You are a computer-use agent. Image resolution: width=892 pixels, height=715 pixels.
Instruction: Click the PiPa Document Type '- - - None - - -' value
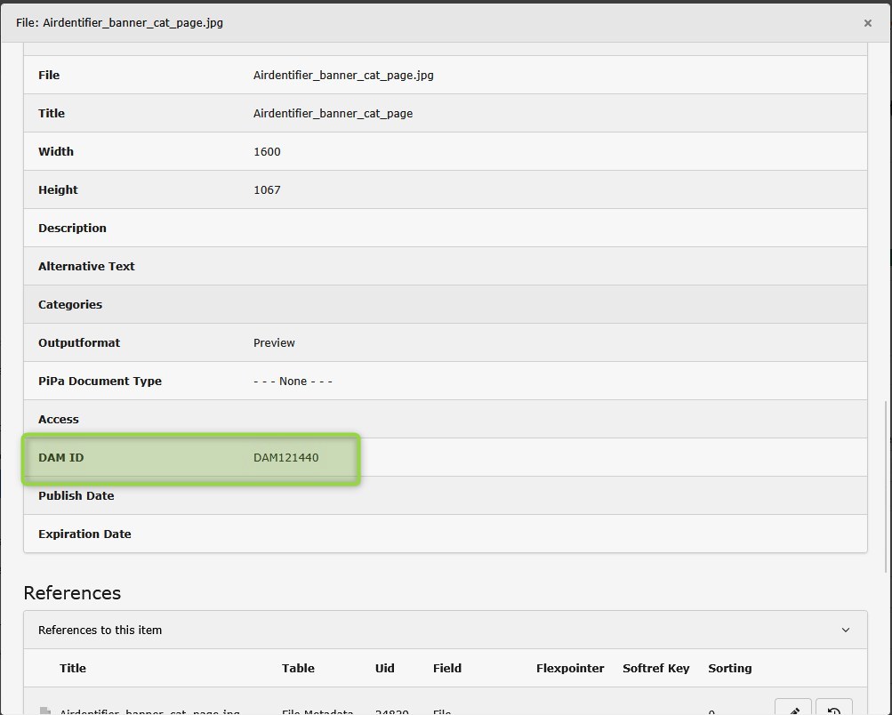click(x=293, y=381)
